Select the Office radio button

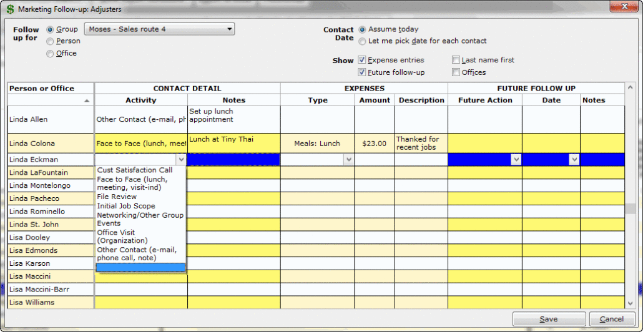pyautogui.click(x=50, y=54)
